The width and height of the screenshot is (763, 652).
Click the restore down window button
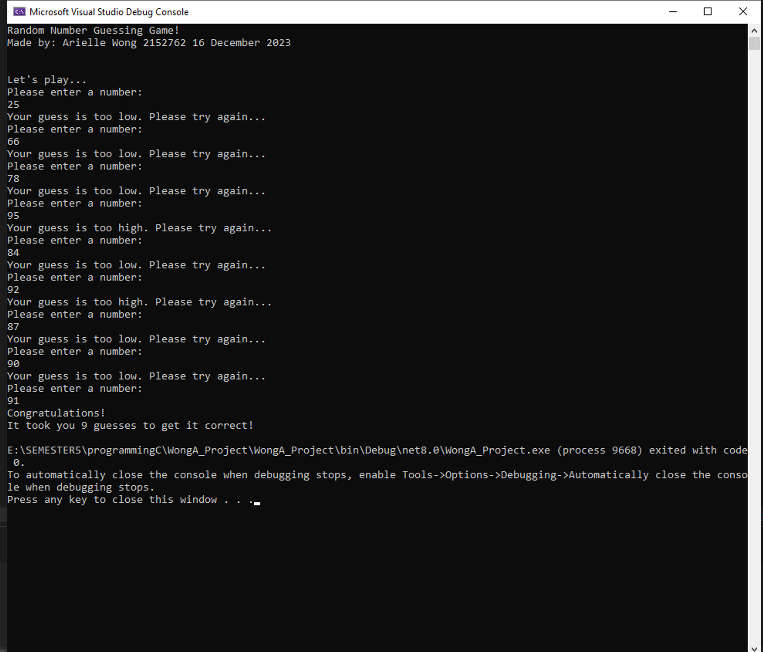(x=709, y=11)
